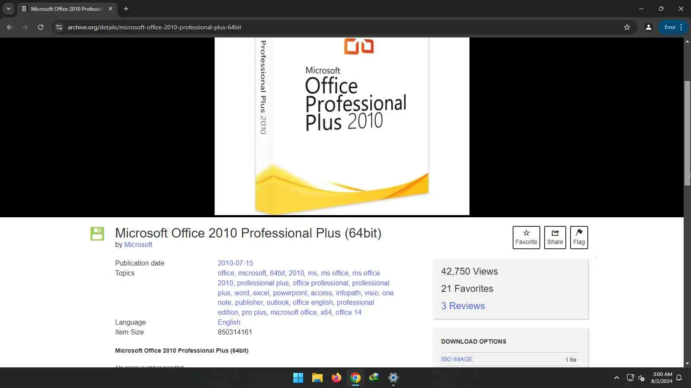Open the Windows Start menu
This screenshot has height=388, width=691.
(298, 378)
